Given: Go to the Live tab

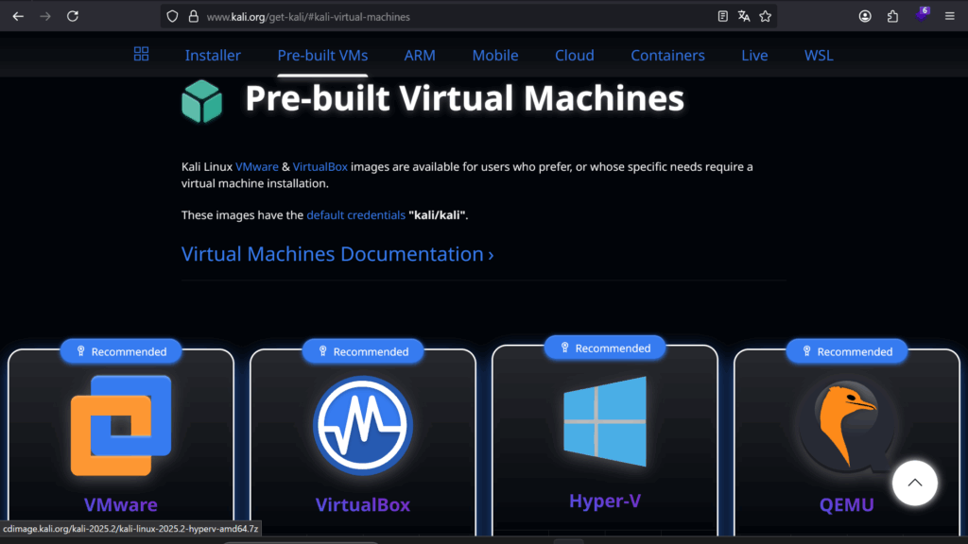Looking at the screenshot, I should click(x=754, y=56).
